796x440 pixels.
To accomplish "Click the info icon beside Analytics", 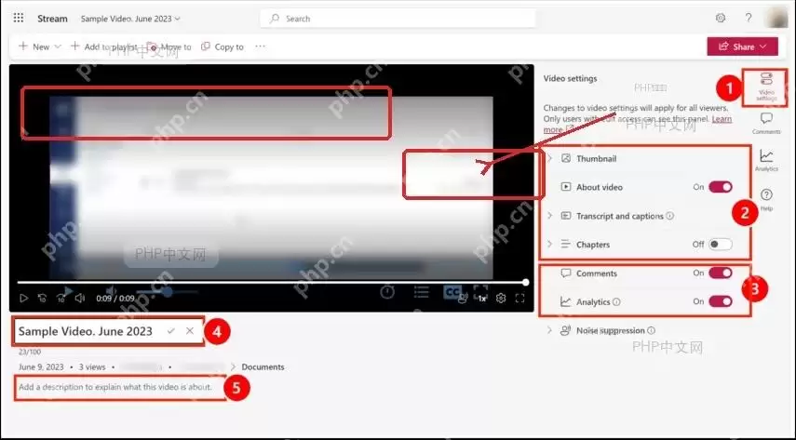I will pyautogui.click(x=616, y=302).
